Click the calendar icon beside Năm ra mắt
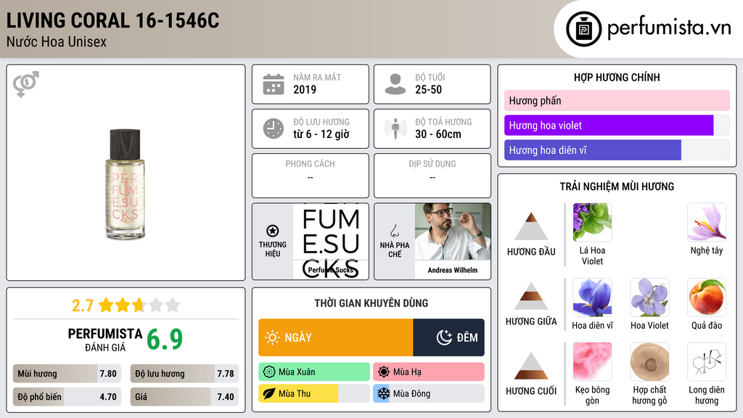 pyautogui.click(x=274, y=84)
